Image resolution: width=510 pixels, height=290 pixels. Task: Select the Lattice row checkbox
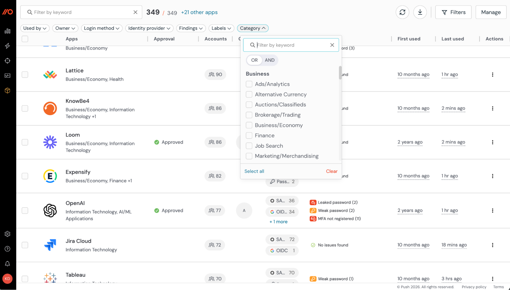pyautogui.click(x=25, y=75)
